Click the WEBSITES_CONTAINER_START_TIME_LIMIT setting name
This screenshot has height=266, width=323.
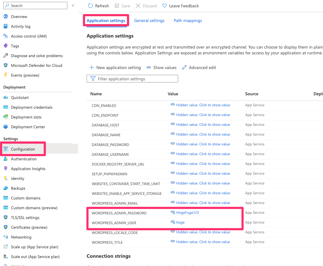126,184
